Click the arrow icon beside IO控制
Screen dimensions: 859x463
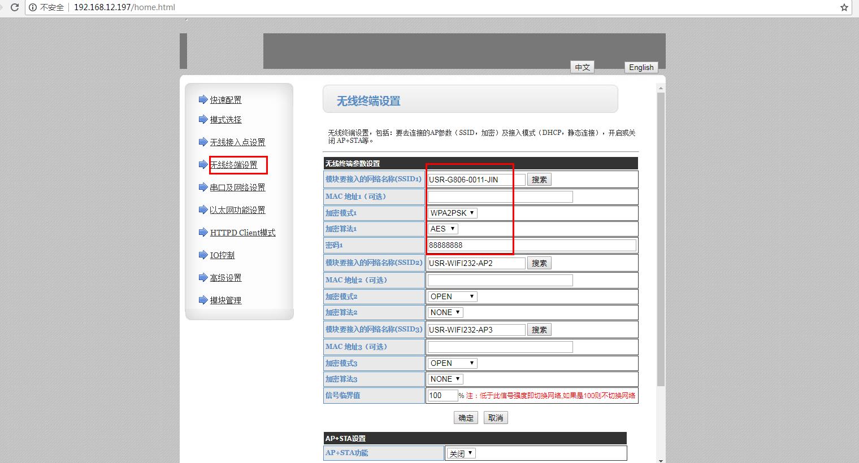(x=203, y=255)
